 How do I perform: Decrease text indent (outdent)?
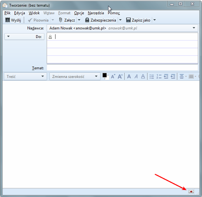coord(166,76)
